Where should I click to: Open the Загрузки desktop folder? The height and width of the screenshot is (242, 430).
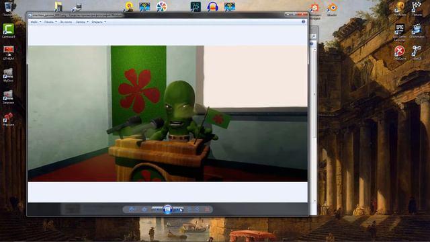click(9, 97)
